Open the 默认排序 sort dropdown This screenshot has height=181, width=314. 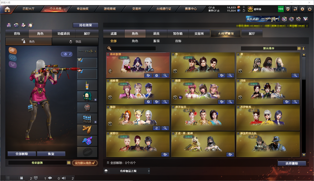(269, 48)
